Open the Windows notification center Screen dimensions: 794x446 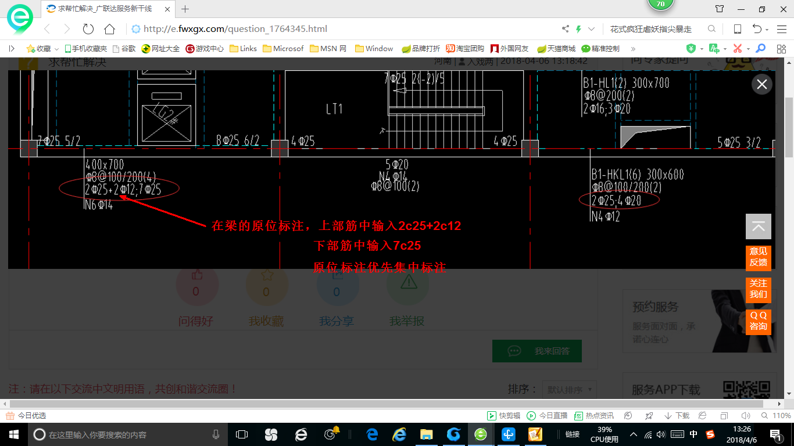pos(776,434)
